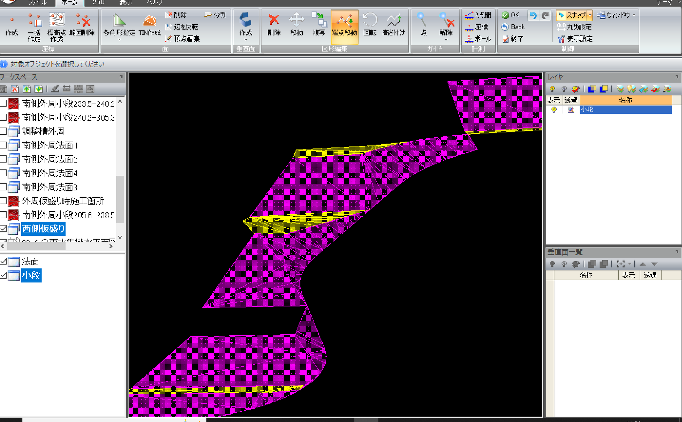The width and height of the screenshot is (682, 422).
Task: Click the red 削除 delete icon in 図形編集
Action: pyautogui.click(x=274, y=20)
